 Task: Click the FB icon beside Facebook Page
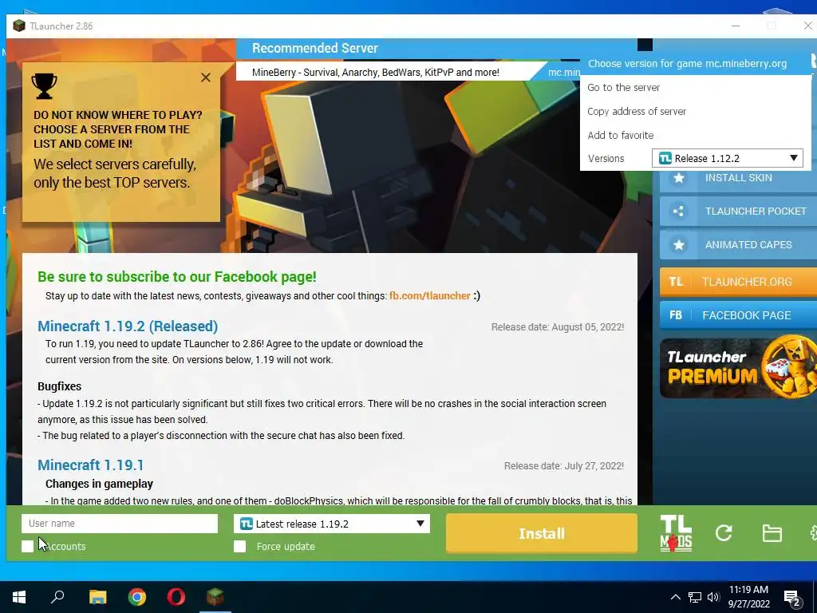pos(676,314)
